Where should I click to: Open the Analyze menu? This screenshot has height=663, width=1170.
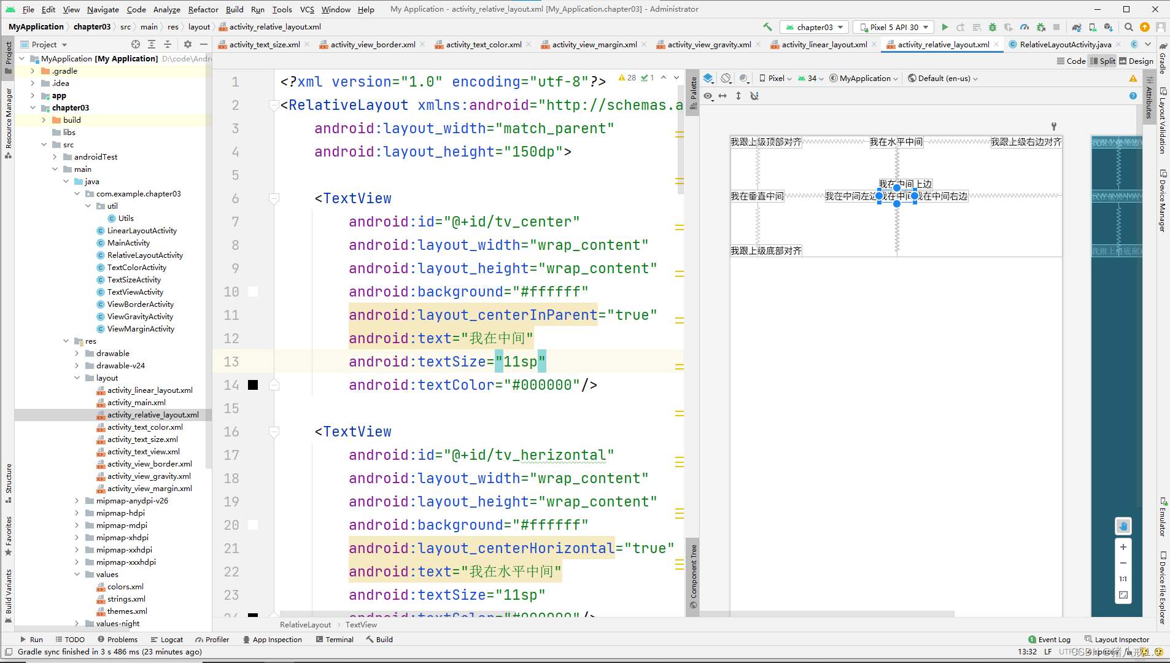166,9
